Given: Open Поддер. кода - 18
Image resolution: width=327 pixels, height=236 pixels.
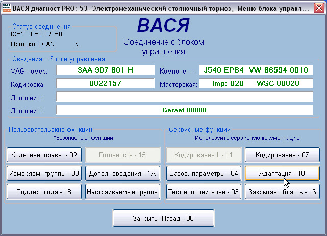Looking at the screenshot, I should [x=44, y=192].
